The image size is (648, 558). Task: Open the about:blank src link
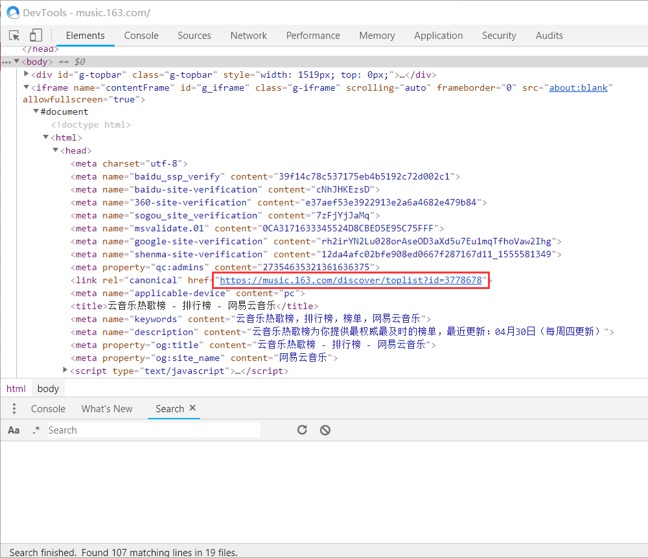tap(578, 87)
